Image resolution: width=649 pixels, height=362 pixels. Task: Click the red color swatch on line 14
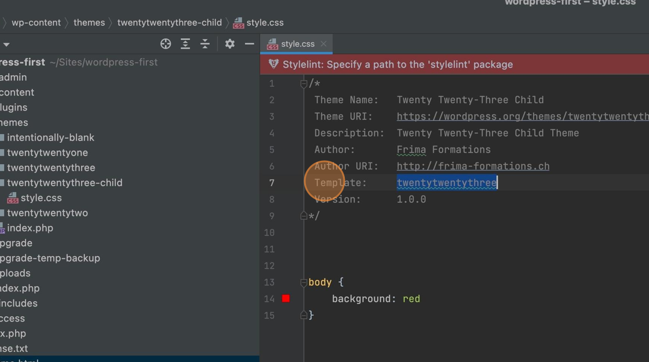pyautogui.click(x=286, y=299)
